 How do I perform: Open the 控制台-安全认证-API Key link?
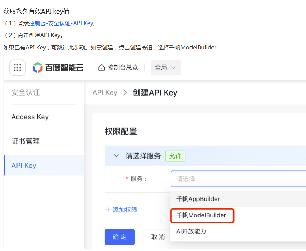click(x=61, y=23)
